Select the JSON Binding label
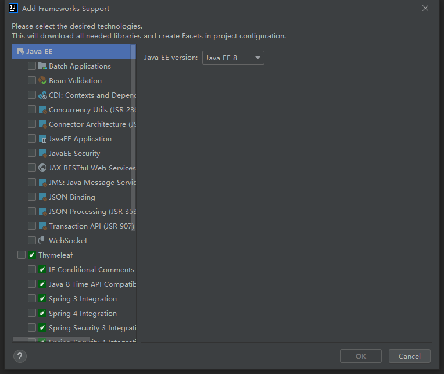The height and width of the screenshot is (374, 444). click(72, 197)
